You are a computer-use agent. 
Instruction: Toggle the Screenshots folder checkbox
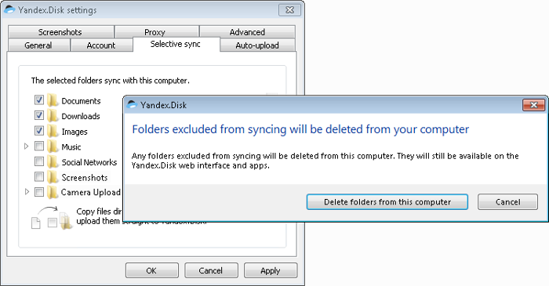click(39, 176)
